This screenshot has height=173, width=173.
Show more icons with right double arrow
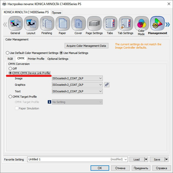(167, 24)
